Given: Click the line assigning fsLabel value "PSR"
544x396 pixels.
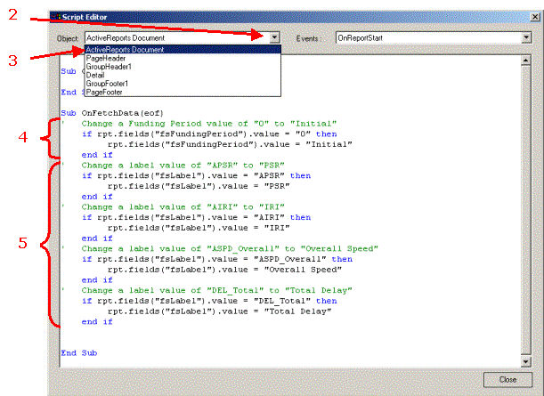Looking at the screenshot, I should tap(199, 186).
